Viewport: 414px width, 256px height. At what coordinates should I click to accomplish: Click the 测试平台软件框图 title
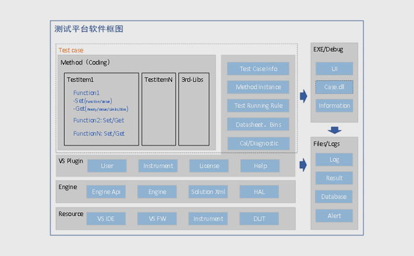89,28
